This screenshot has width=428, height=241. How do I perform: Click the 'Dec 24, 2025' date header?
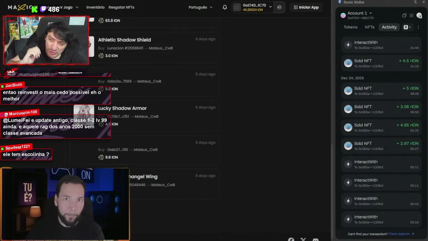coord(352,78)
